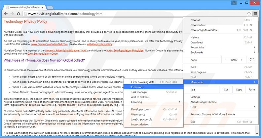Open Settings from Chrome menu
Viewport: 261px width, 138px height.
click(195, 97)
